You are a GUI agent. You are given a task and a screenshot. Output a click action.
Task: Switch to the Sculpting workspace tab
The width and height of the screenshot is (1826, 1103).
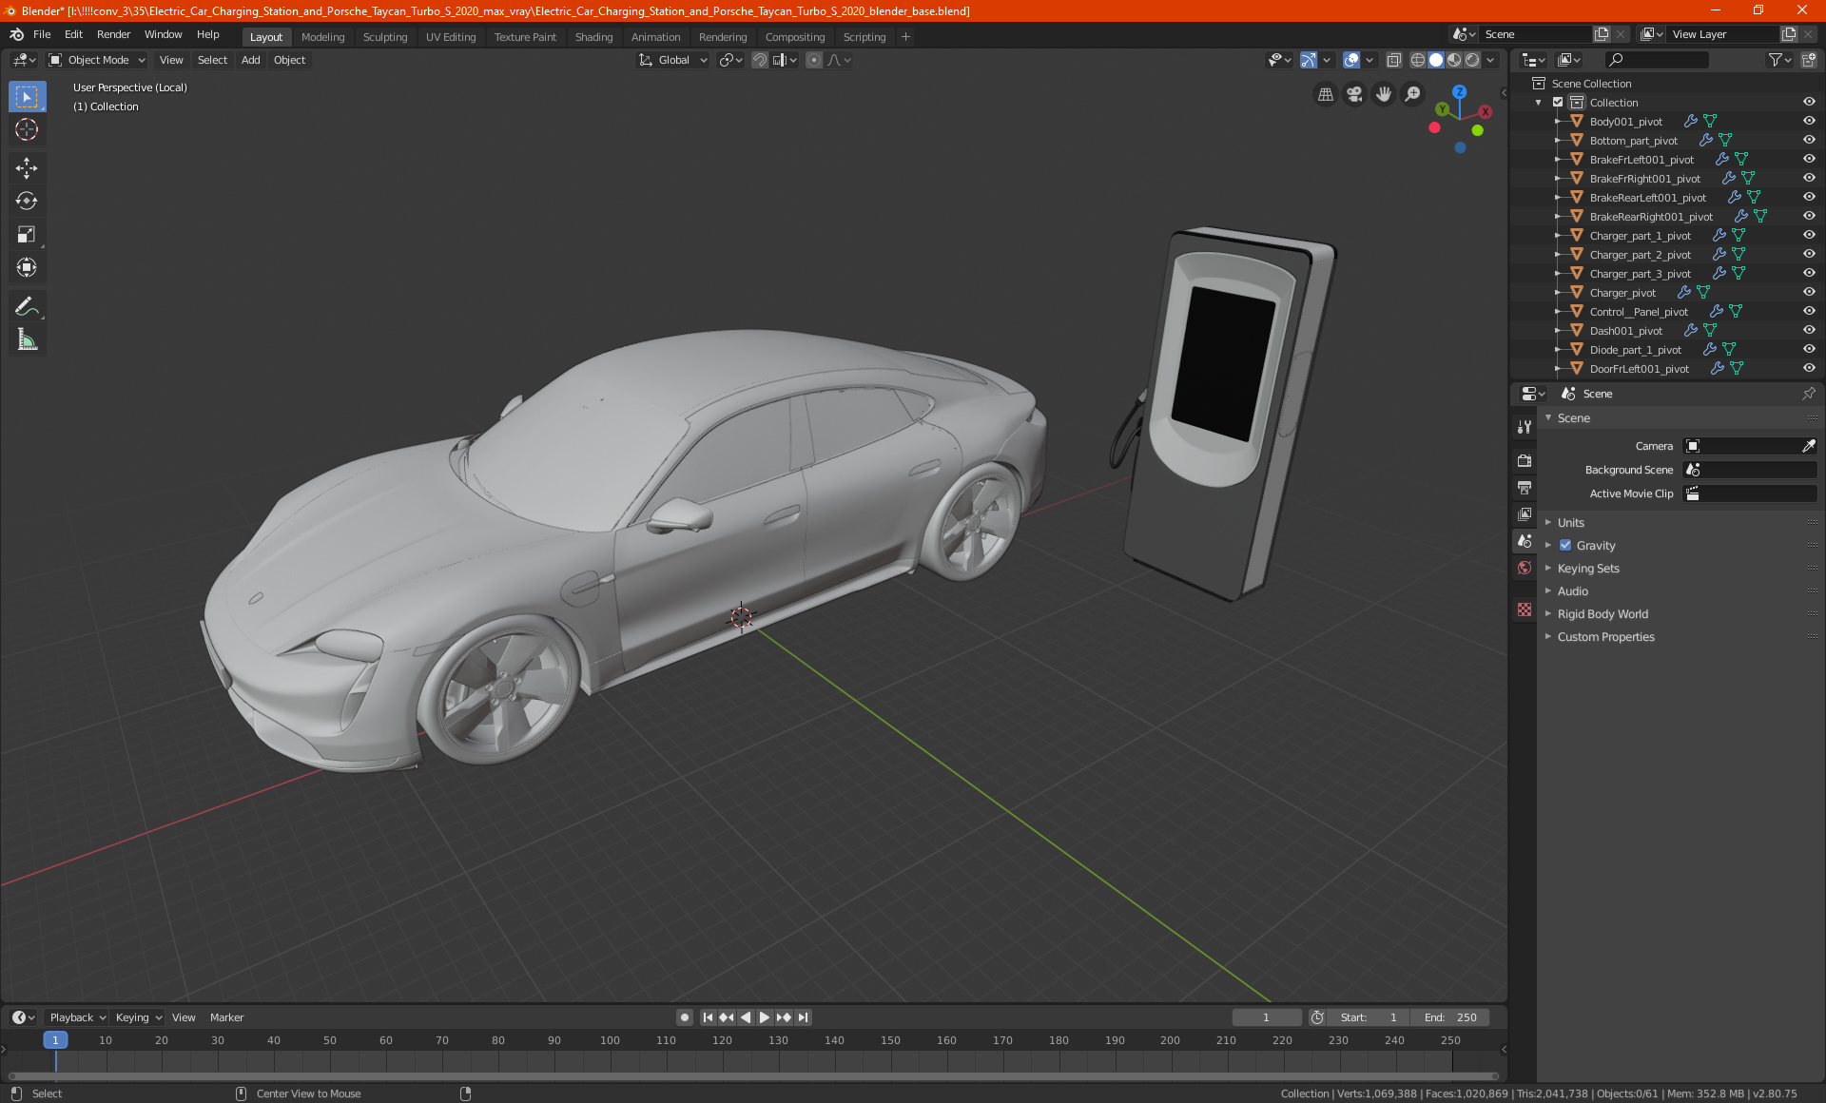[x=385, y=37]
